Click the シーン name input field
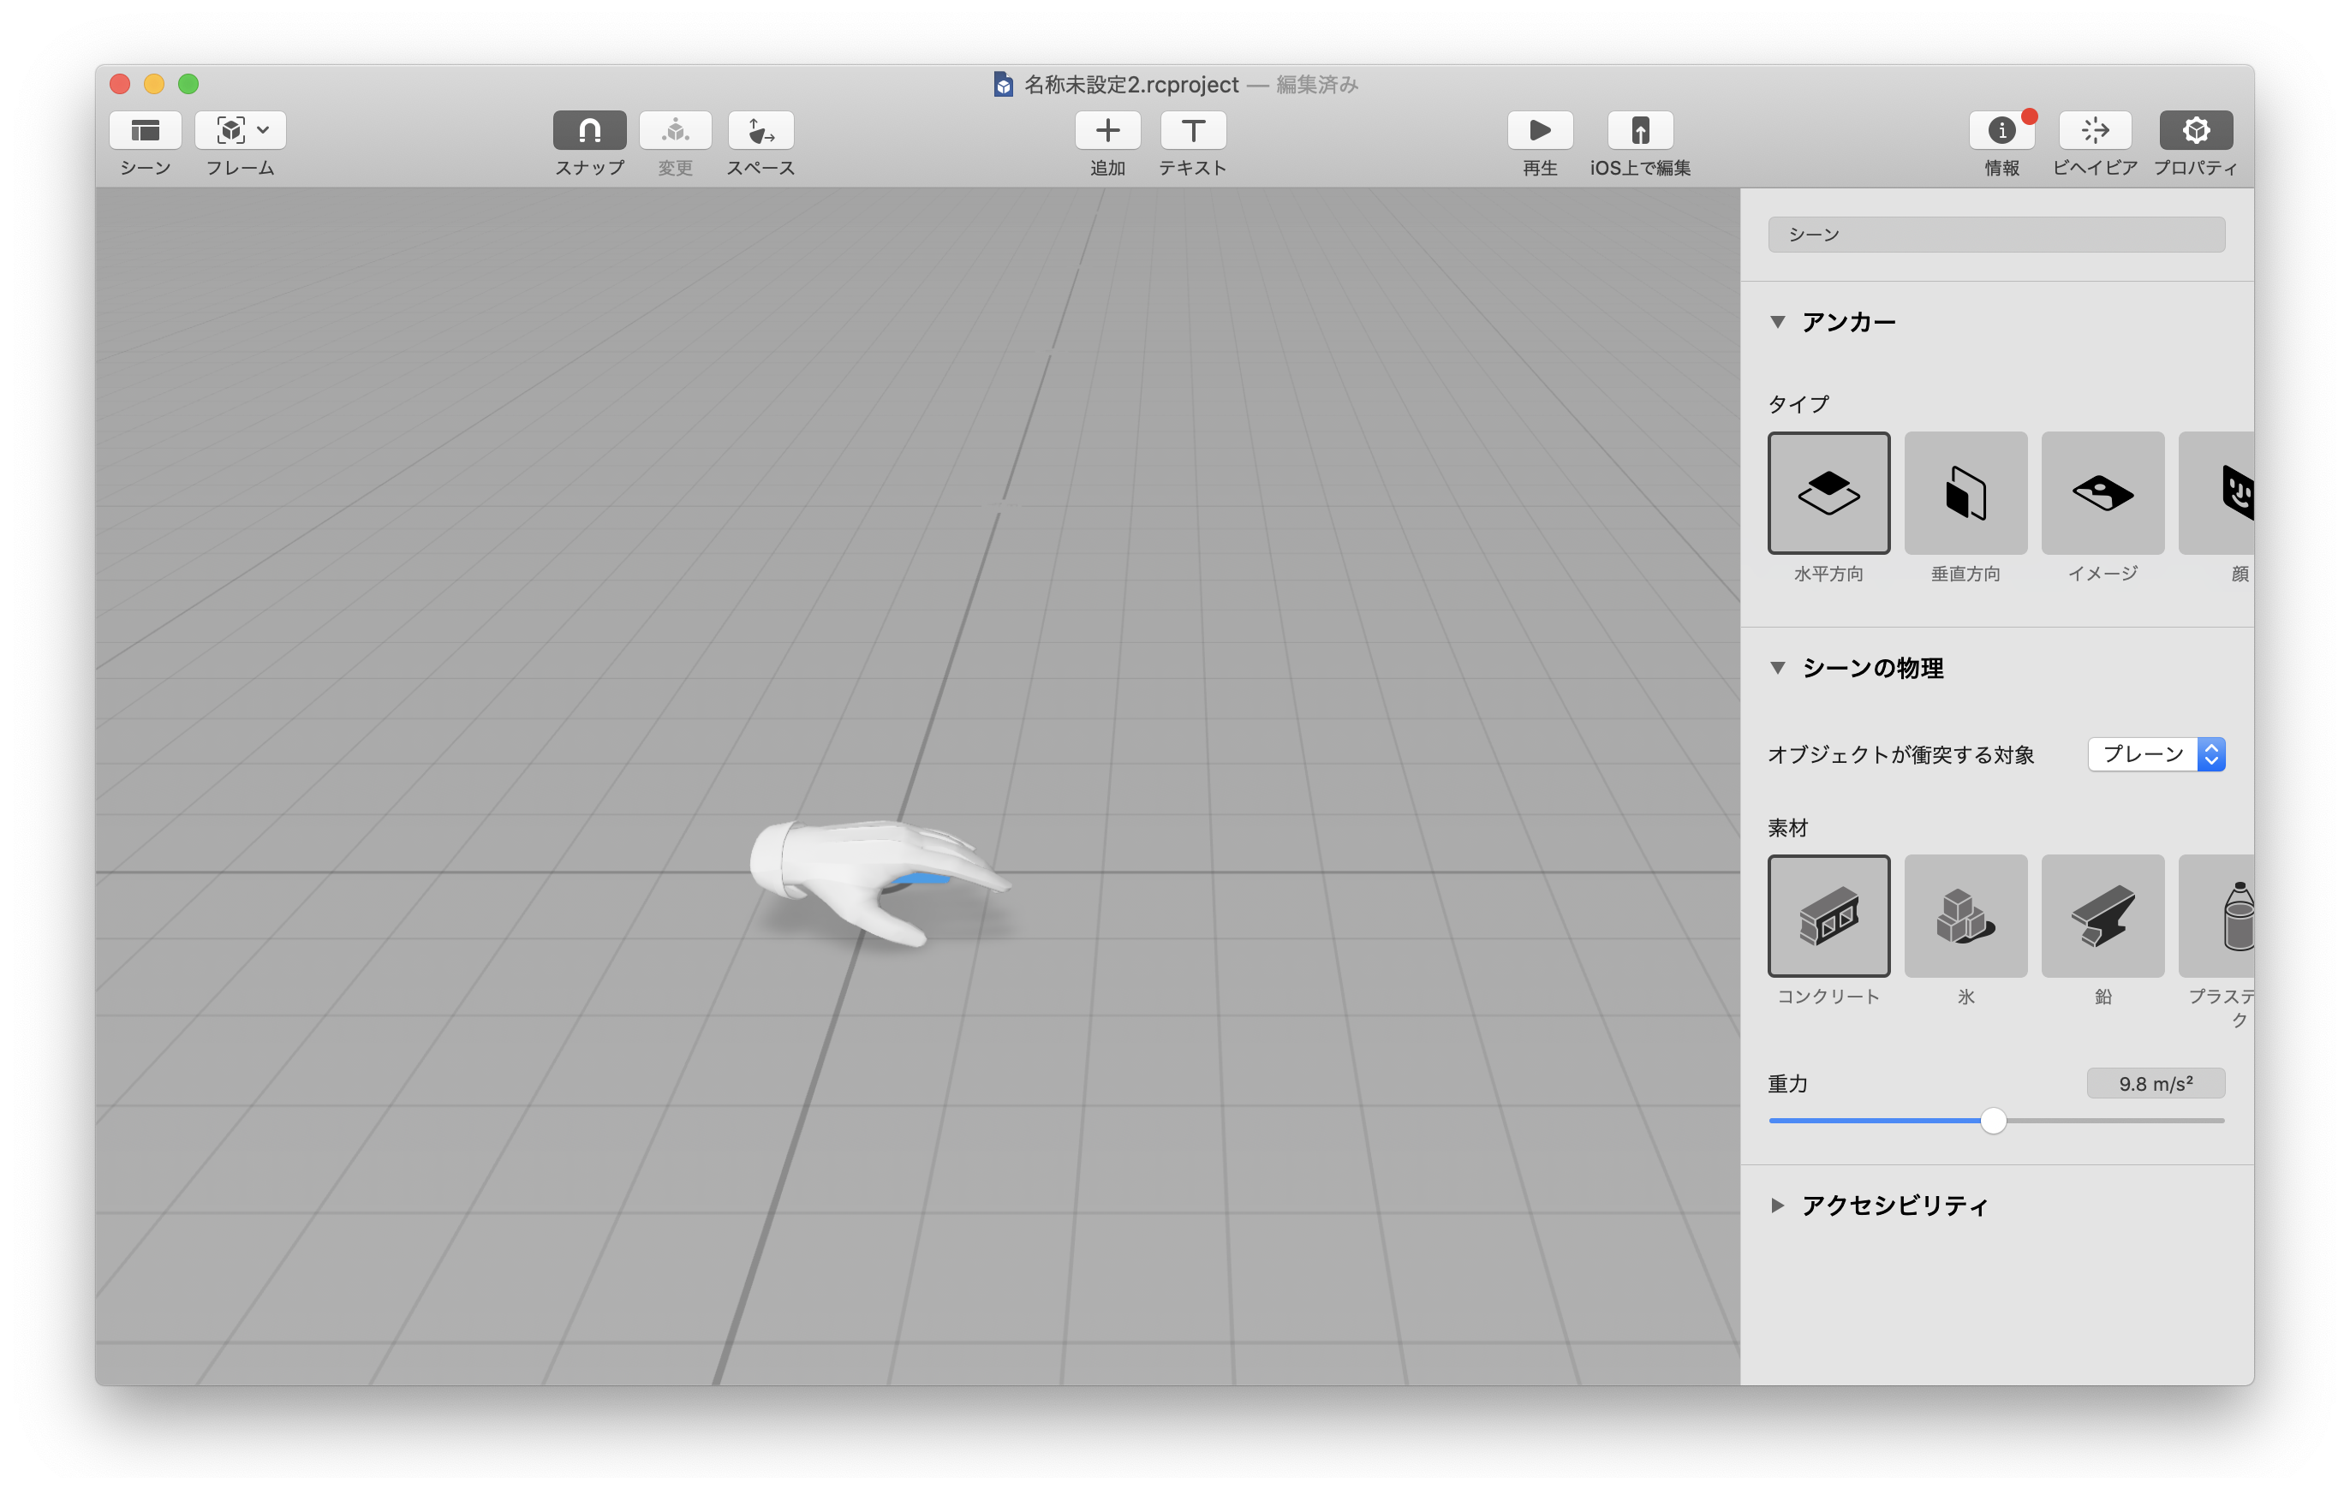2350x1512 pixels. (1995, 235)
